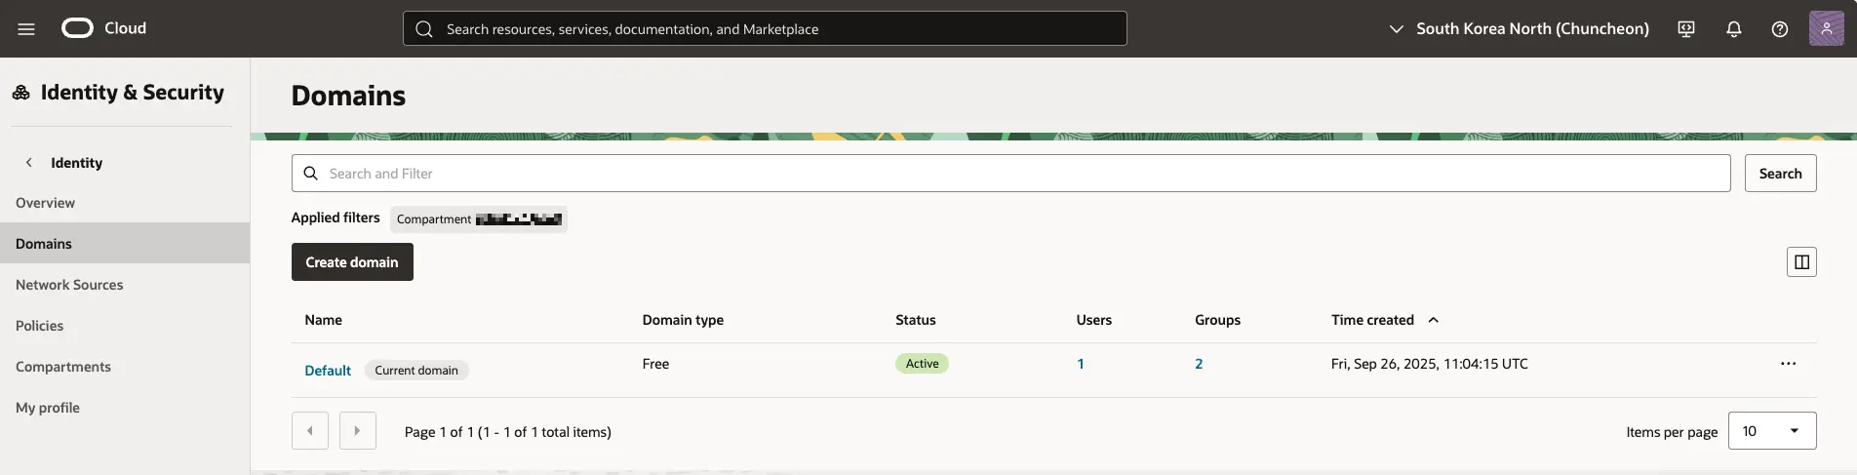Focus the top search resources bar
This screenshot has width=1857, height=475.
(765, 29)
